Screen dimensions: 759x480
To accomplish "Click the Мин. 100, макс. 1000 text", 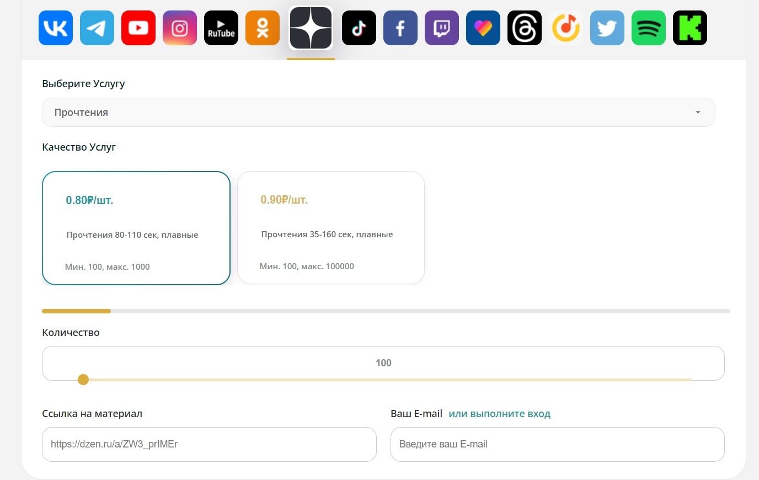I will click(108, 267).
